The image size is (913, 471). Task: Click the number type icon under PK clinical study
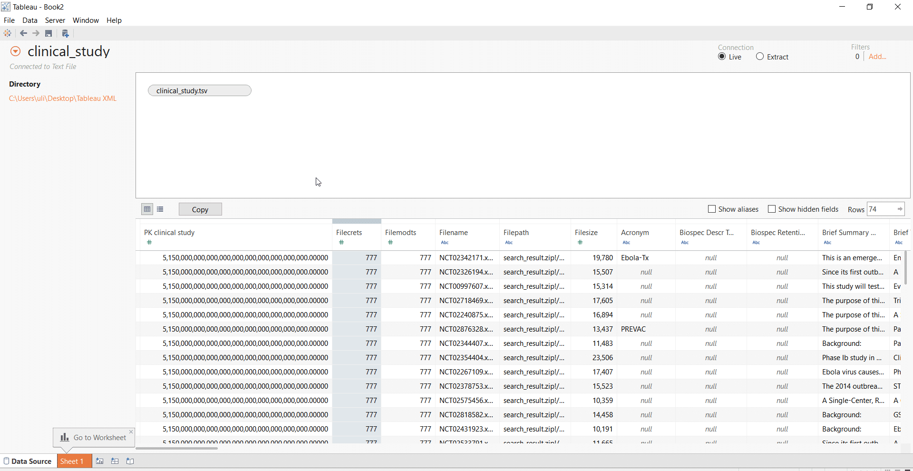click(149, 243)
